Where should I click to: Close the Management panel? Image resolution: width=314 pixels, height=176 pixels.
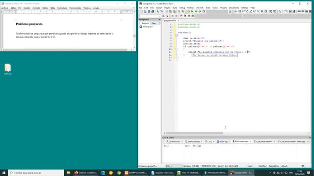pyautogui.click(x=159, y=20)
